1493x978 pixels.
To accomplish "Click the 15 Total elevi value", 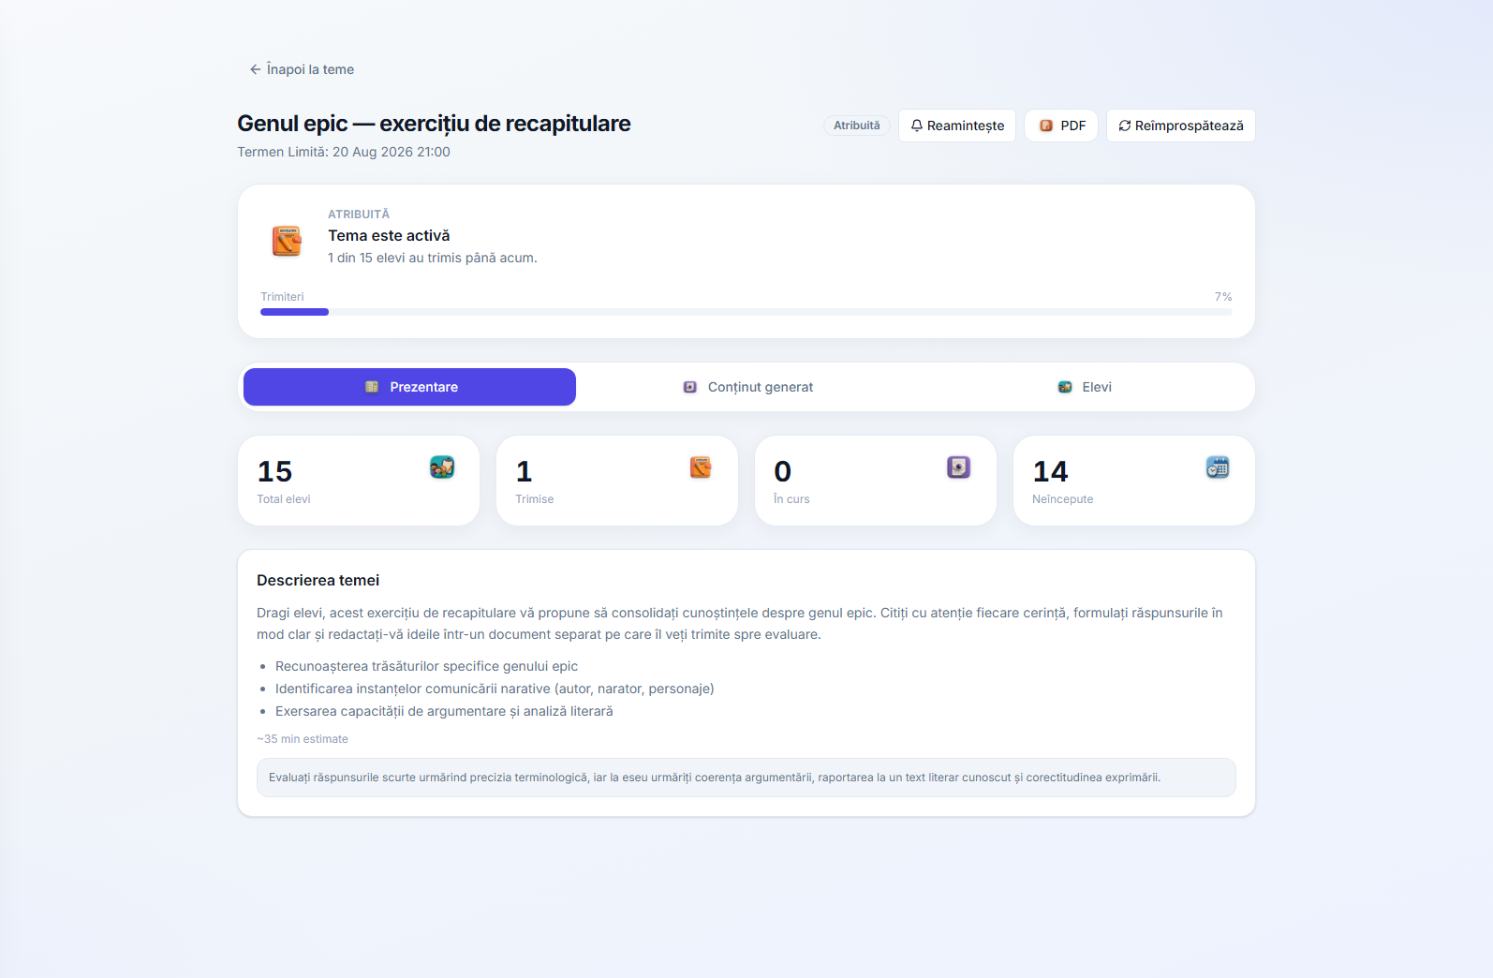I will coord(275,471).
